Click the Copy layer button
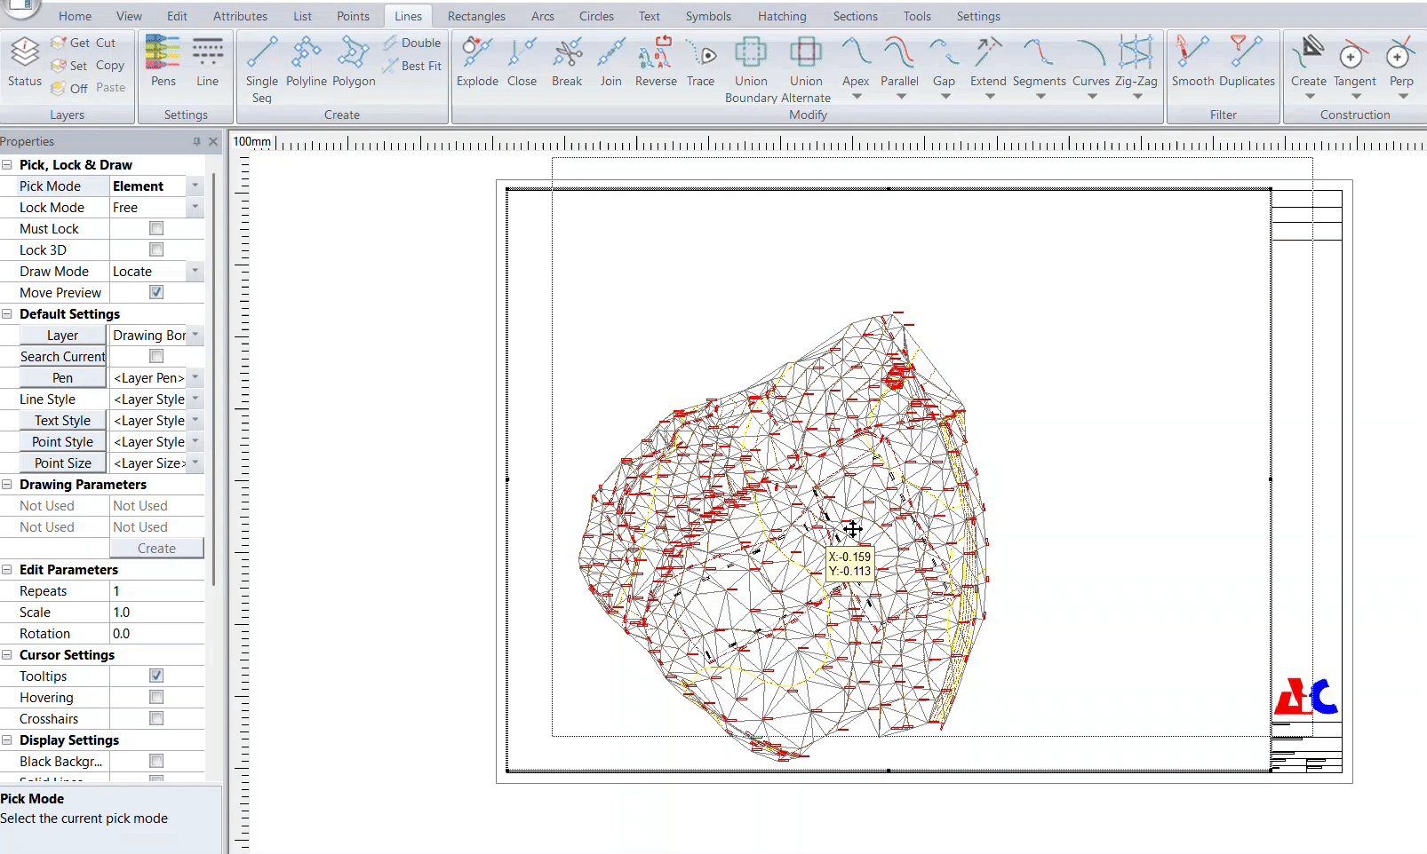The width and height of the screenshot is (1427, 854). click(x=110, y=65)
